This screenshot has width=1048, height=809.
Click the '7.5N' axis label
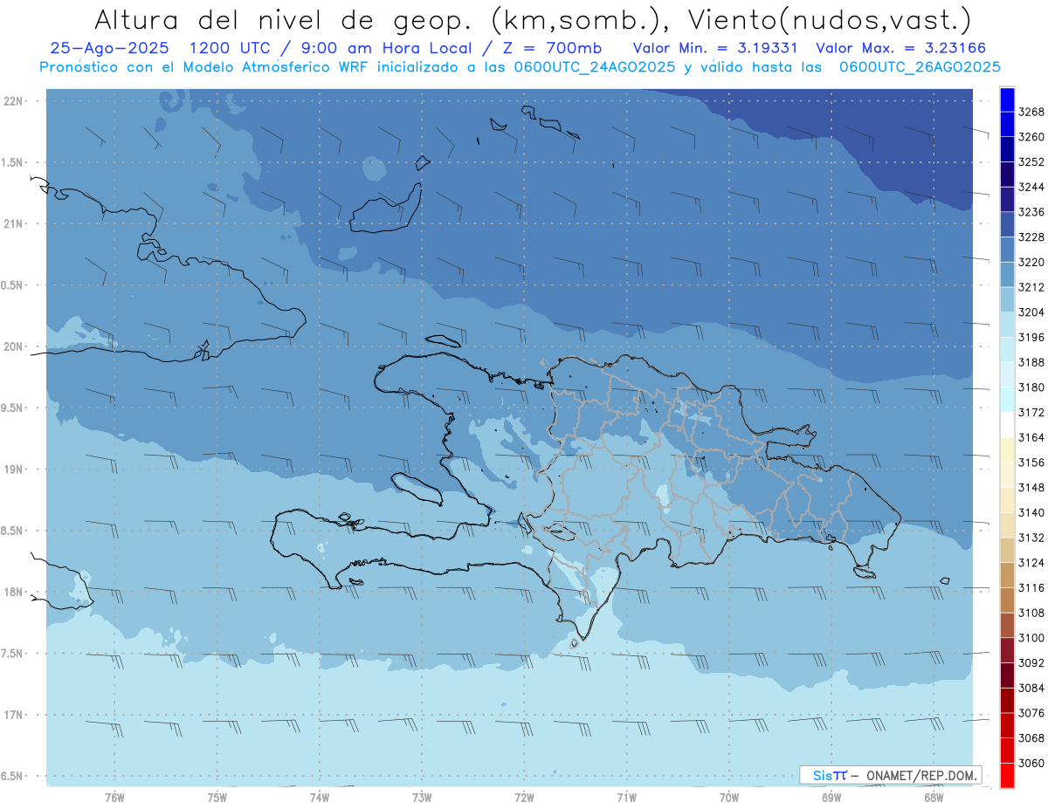pyautogui.click(x=12, y=653)
